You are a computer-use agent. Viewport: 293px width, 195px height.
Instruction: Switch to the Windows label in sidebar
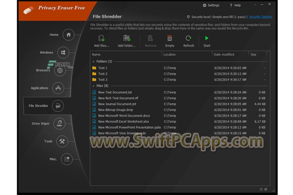click(46, 52)
